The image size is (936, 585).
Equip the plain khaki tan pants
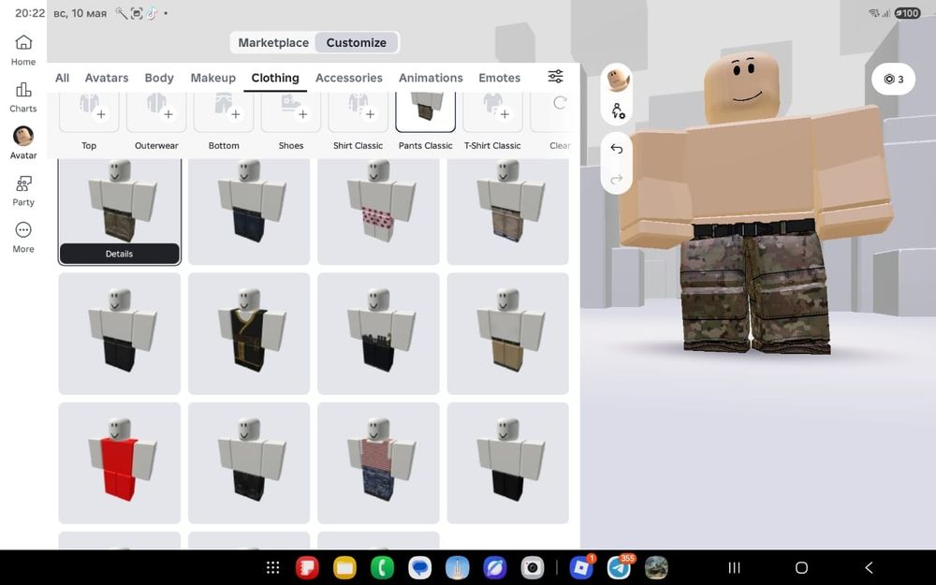(x=508, y=333)
